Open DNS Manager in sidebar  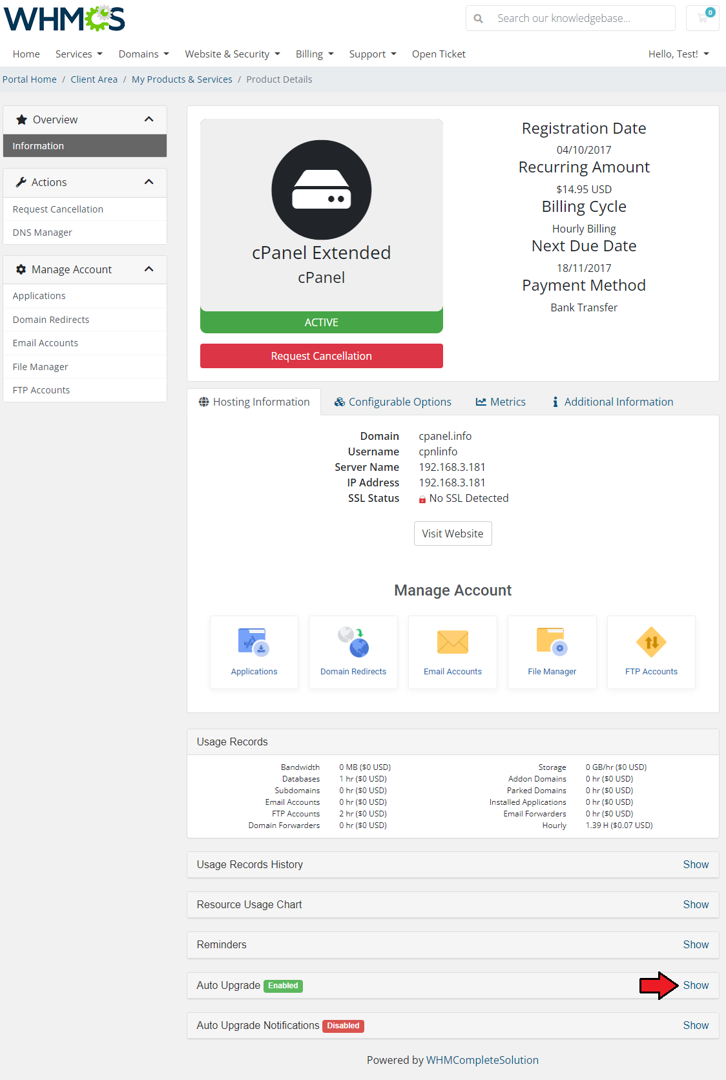click(85, 233)
